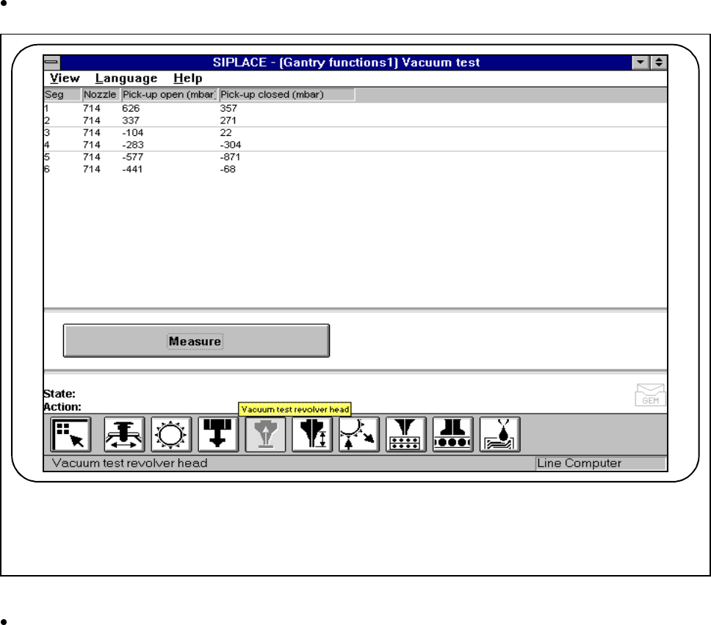
Task: Click nozzle 714 in segment 4 row
Action: [x=92, y=145]
